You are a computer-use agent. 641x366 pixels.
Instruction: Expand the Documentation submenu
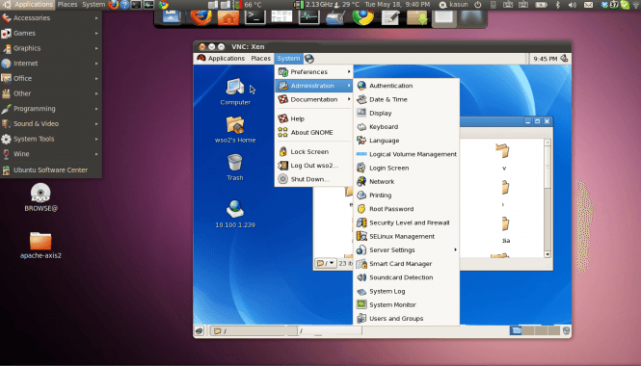[314, 99]
